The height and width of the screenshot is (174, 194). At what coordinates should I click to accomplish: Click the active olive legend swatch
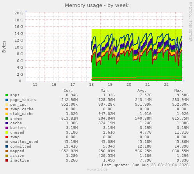pyautogui.click(x=7, y=156)
